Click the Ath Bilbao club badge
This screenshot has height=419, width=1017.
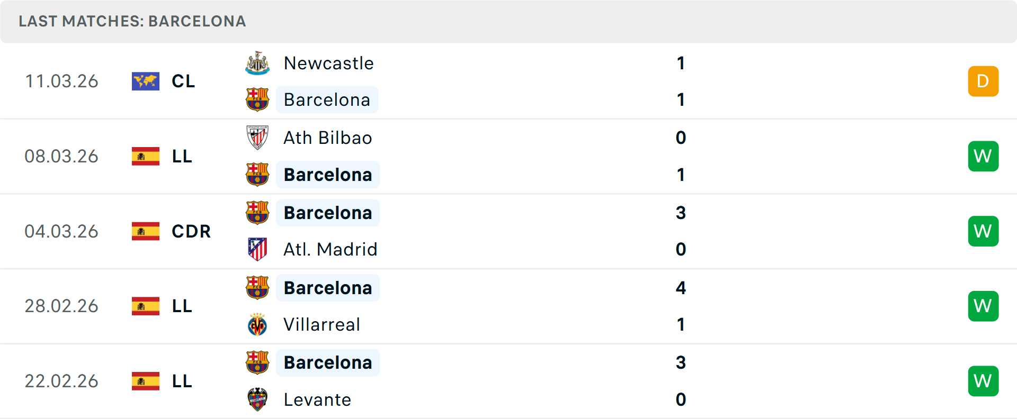[x=257, y=138]
